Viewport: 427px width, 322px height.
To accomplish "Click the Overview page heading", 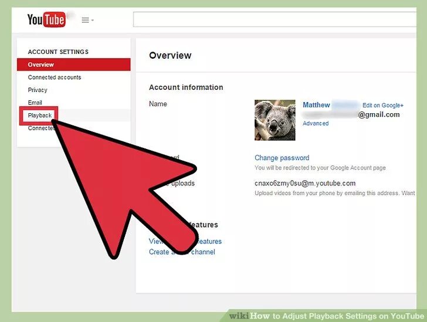I will coord(170,55).
